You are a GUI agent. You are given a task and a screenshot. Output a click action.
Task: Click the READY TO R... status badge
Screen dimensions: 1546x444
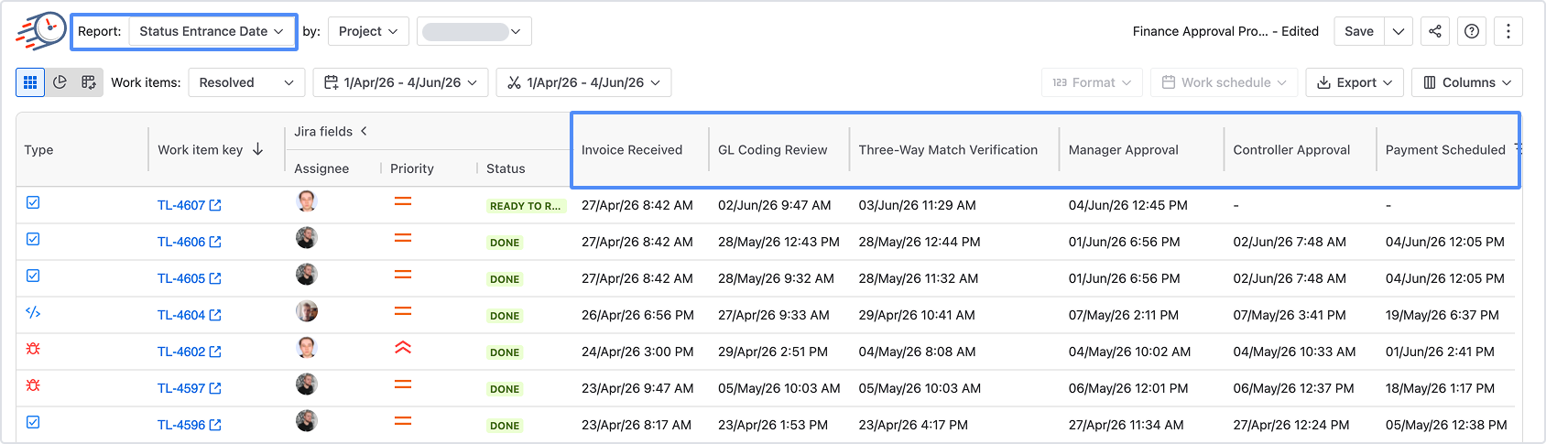[x=526, y=206]
